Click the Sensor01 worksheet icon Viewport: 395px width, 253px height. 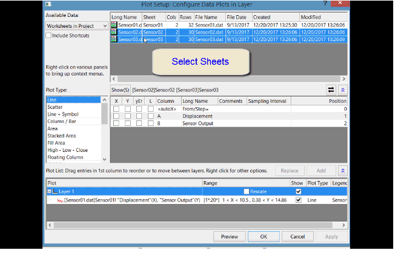pos(115,25)
